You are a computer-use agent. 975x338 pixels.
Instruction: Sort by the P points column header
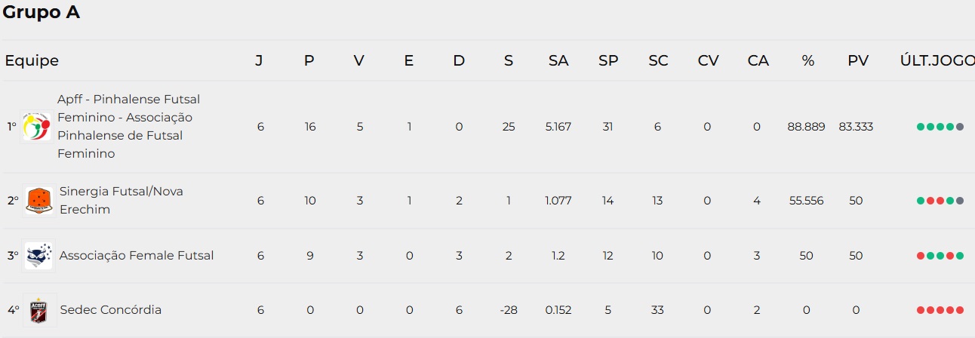coord(309,61)
